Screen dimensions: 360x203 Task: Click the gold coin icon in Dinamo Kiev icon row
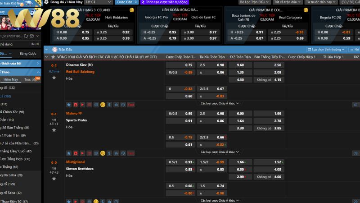103,105
